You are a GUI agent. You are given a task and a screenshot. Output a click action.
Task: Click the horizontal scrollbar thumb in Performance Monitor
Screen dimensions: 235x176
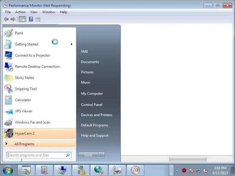(188, 159)
